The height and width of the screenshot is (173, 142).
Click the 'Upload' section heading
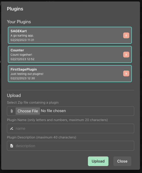tap(14, 95)
